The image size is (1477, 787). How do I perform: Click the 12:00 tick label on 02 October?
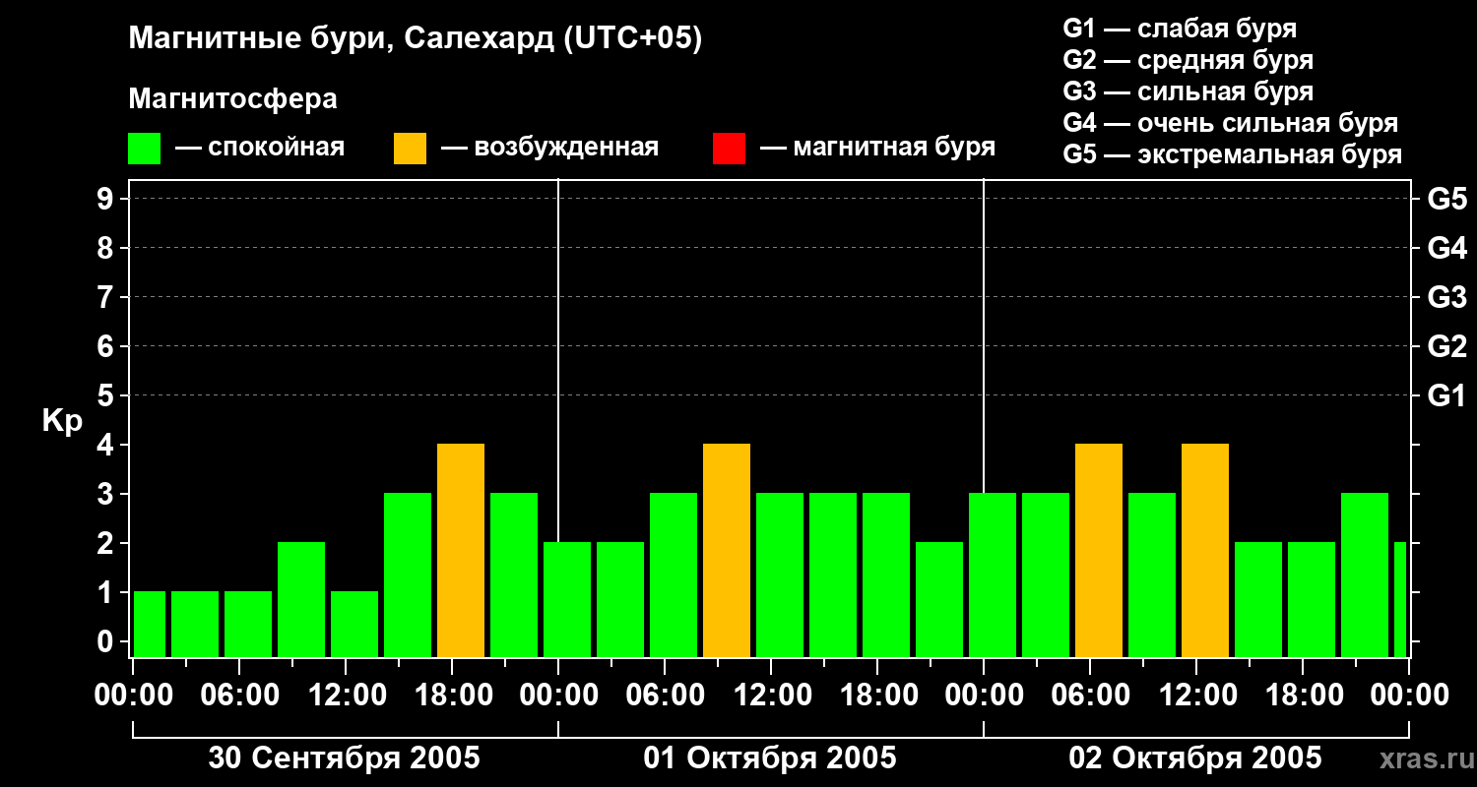[x=1196, y=695]
